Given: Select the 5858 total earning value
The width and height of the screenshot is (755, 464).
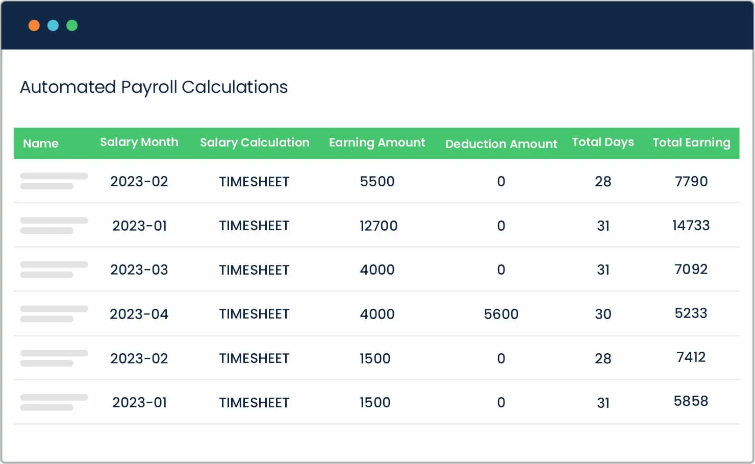Looking at the screenshot, I should tap(691, 401).
